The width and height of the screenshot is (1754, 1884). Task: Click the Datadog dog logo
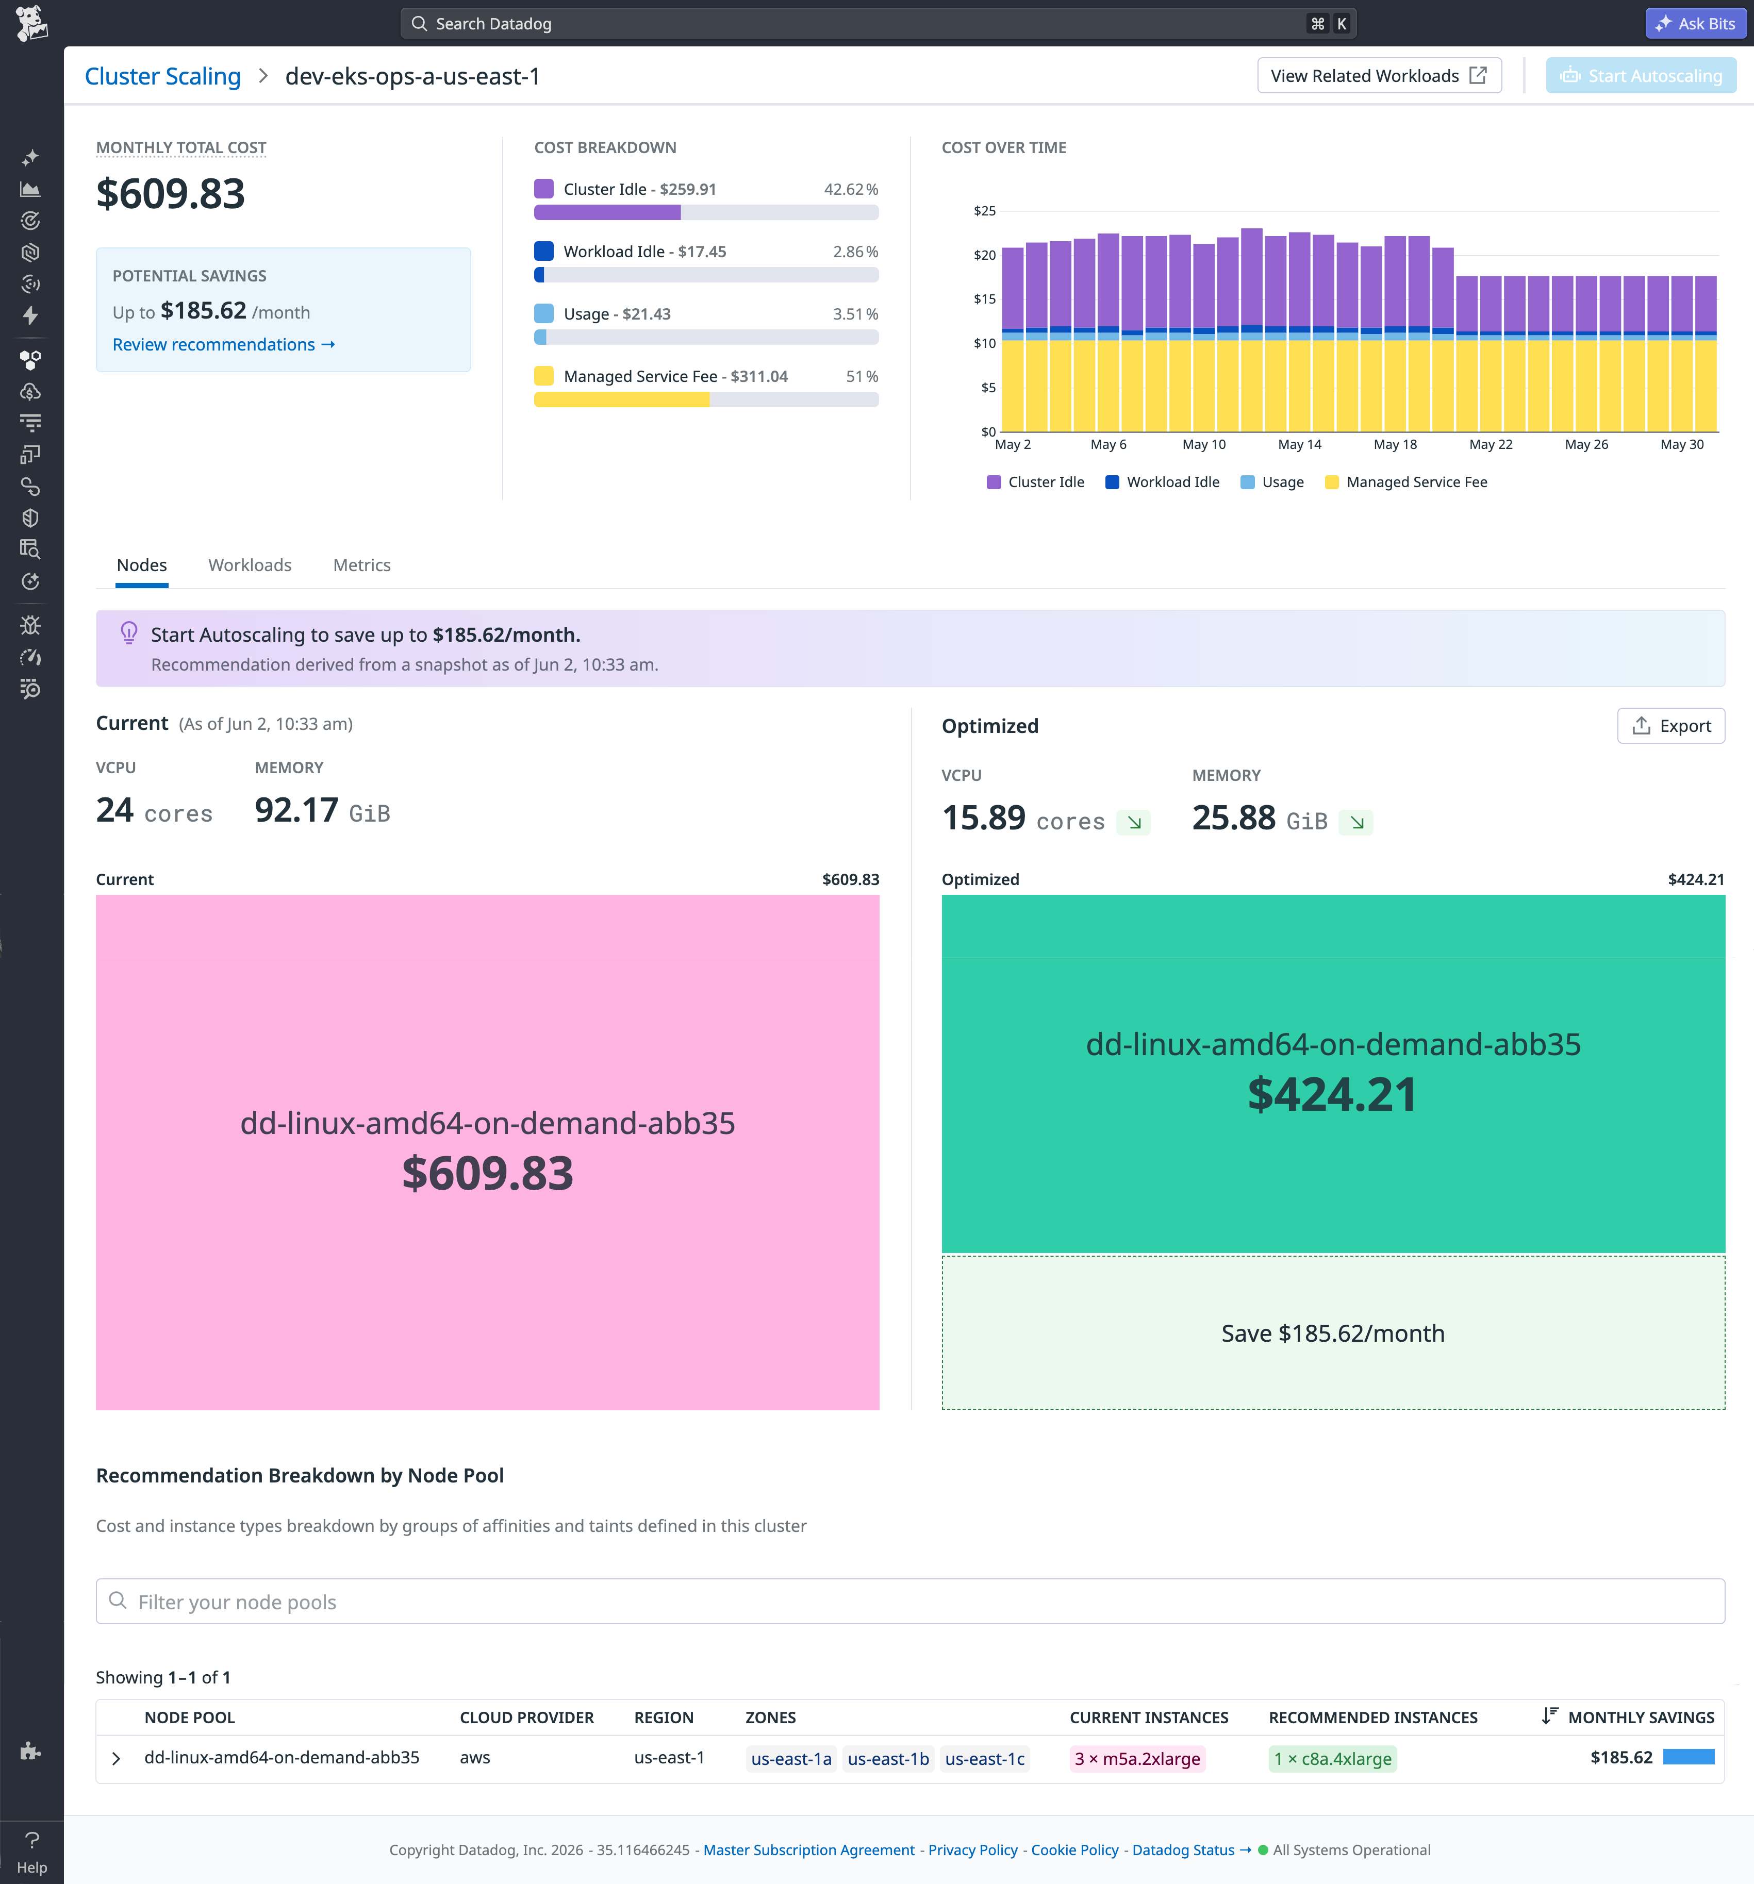pyautogui.click(x=31, y=23)
